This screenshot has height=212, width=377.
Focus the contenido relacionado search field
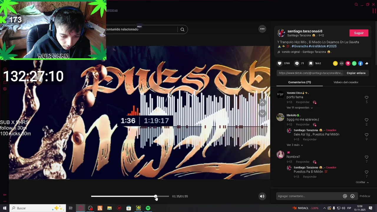[141, 29]
